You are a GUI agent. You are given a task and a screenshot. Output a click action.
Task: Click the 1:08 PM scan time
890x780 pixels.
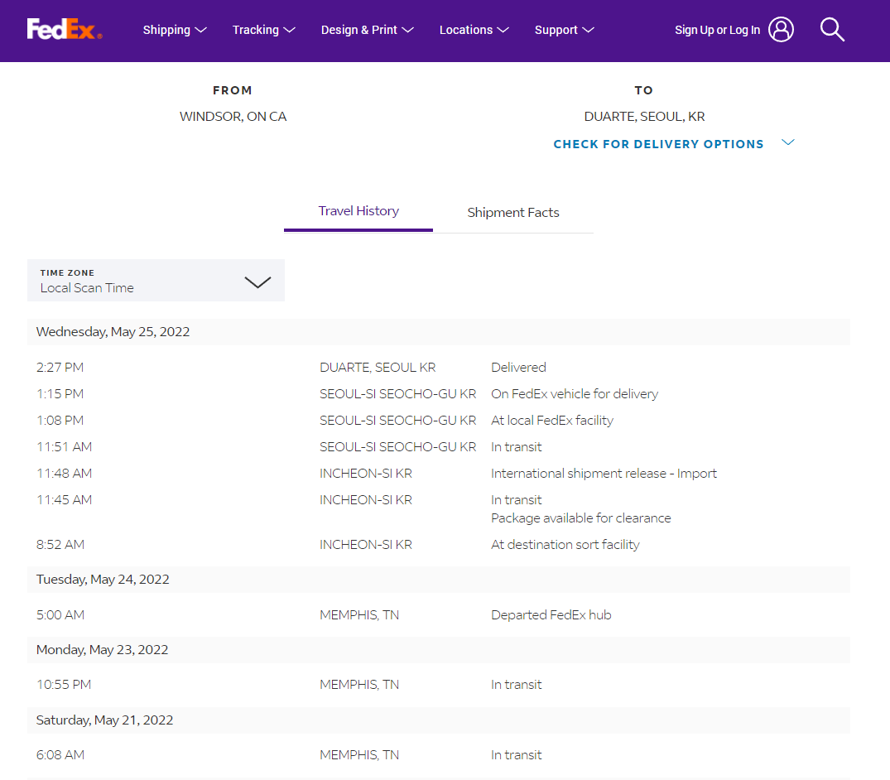(60, 420)
